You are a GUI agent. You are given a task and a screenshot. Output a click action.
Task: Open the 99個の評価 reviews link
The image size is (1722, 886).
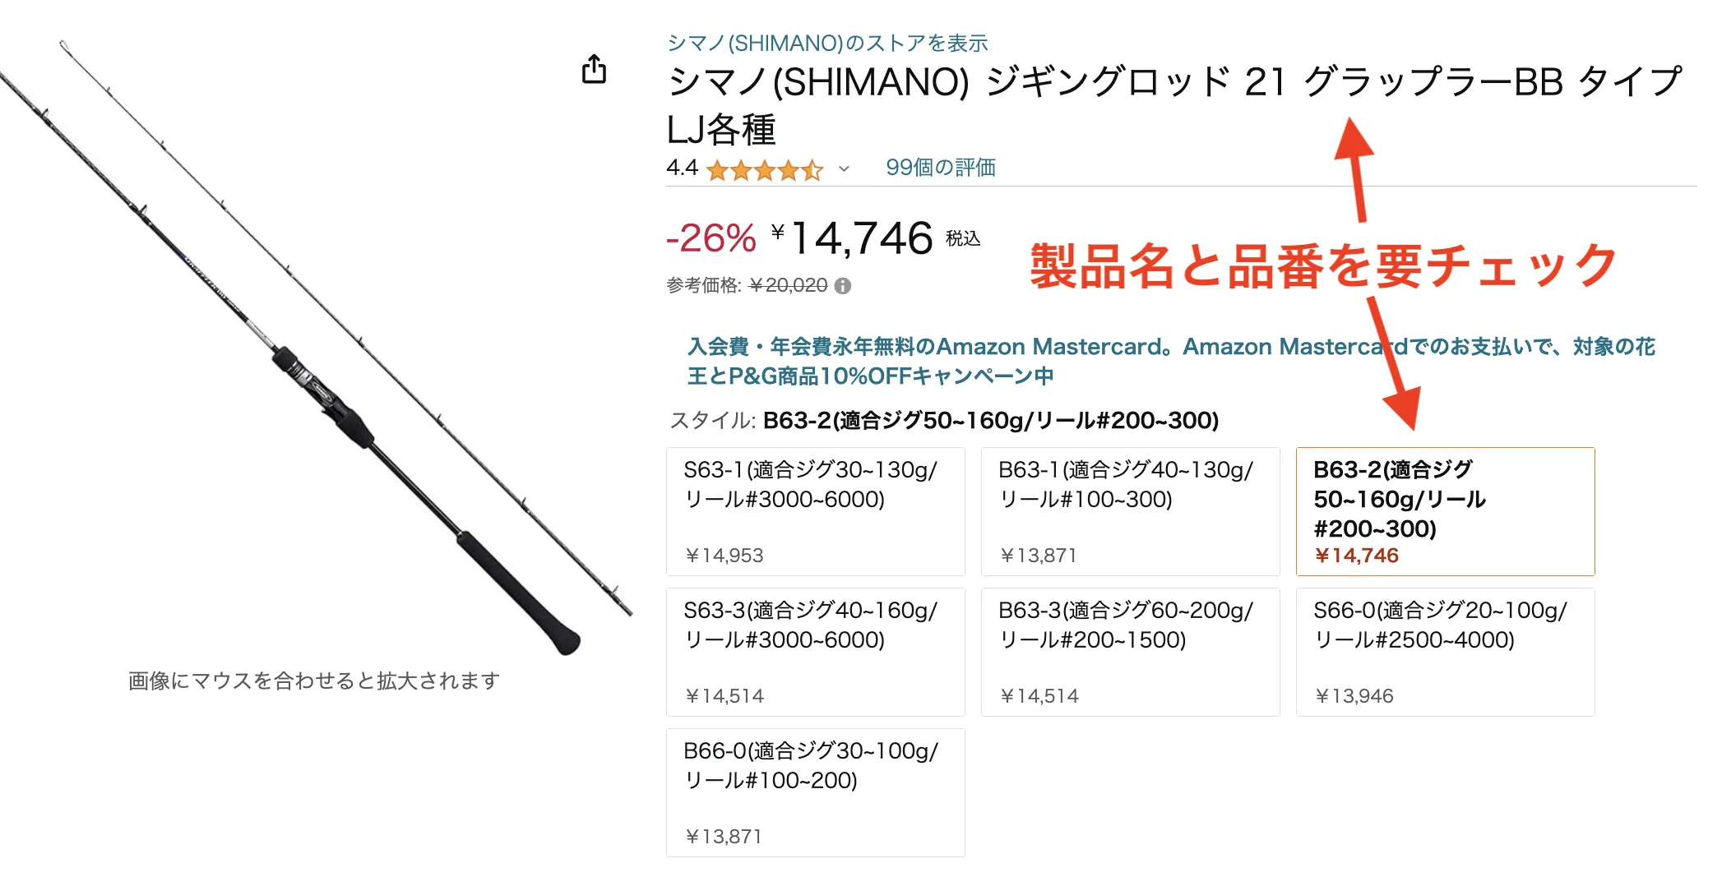point(940,168)
